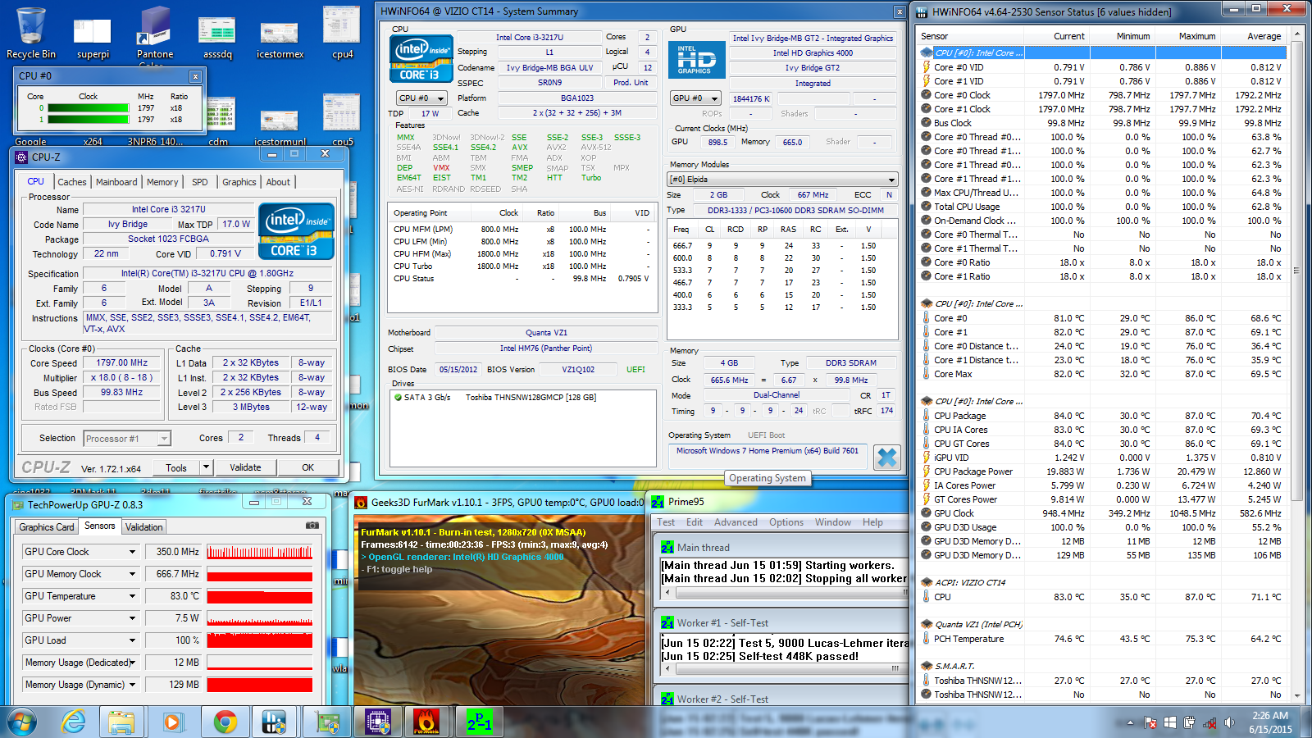Image resolution: width=1312 pixels, height=738 pixels.
Task: Switch to HWiNFO64 taskbar icon
Action: point(274,722)
